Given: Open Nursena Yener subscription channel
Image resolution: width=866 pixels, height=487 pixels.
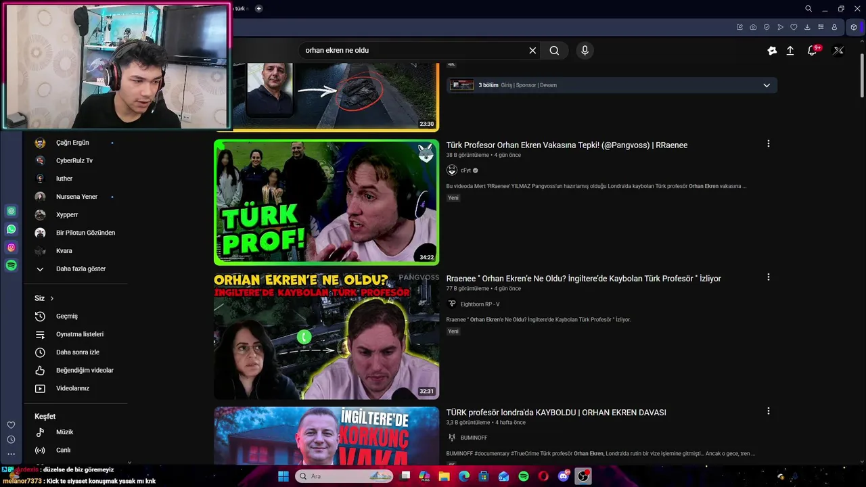Looking at the screenshot, I should (x=76, y=196).
